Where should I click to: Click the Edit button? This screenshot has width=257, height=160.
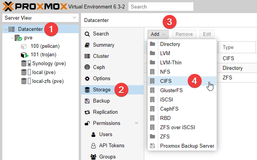[x=207, y=34]
